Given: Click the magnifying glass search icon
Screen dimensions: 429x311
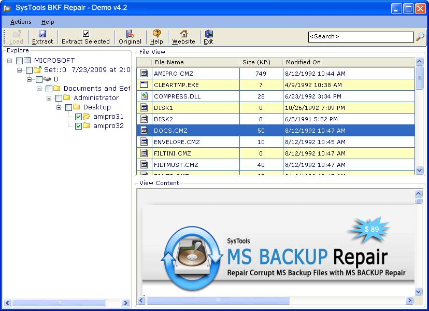Looking at the screenshot, I should tap(420, 36).
